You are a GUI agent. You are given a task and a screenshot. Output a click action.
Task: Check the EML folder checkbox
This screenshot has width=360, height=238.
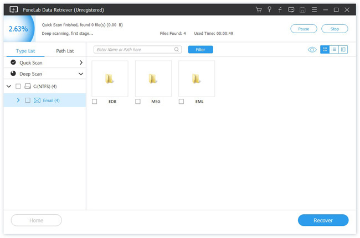[x=181, y=102]
